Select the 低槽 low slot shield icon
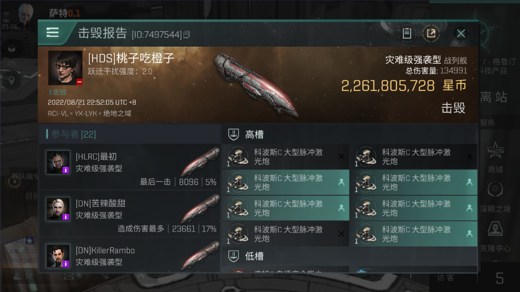The width and height of the screenshot is (520, 292). (x=233, y=256)
